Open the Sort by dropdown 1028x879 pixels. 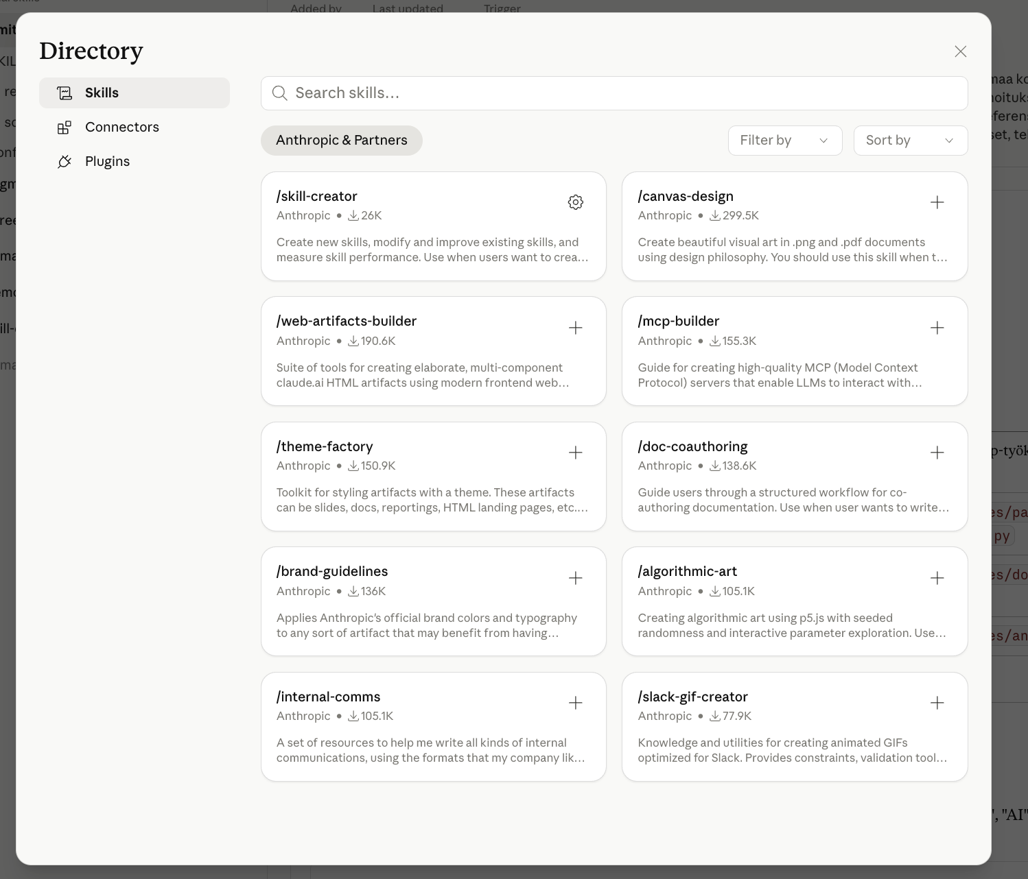pyautogui.click(x=910, y=141)
